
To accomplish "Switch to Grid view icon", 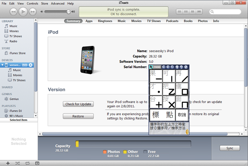I will click(x=193, y=12).
